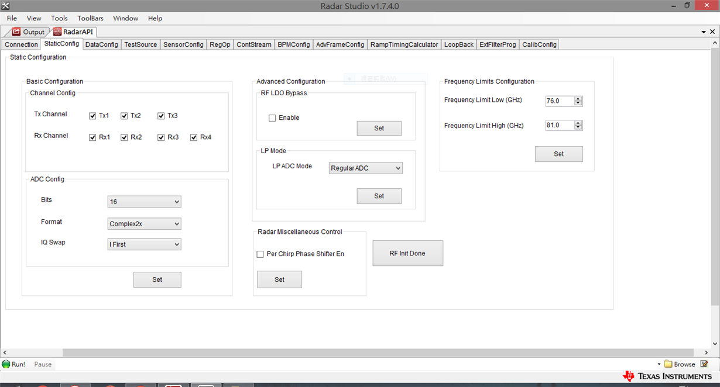This screenshot has height=387, width=720.
Task: Click Set in LP Mode section
Action: [x=379, y=196]
